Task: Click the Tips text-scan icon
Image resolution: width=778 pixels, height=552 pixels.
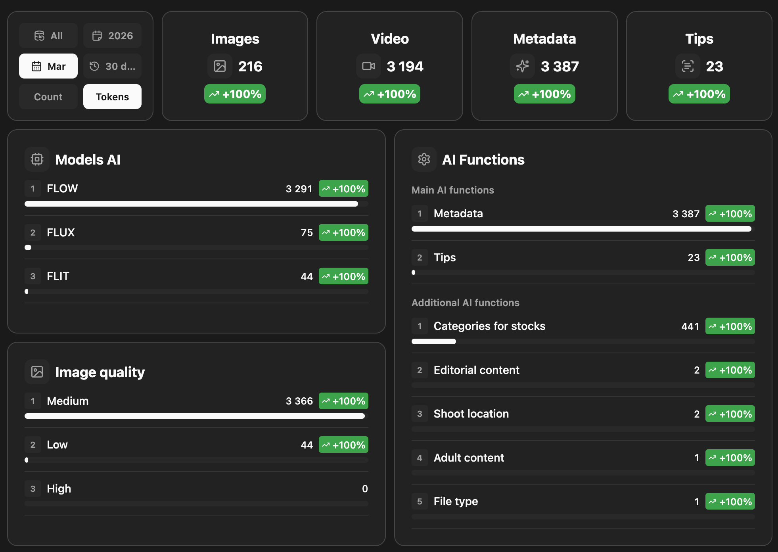Action: pos(688,66)
